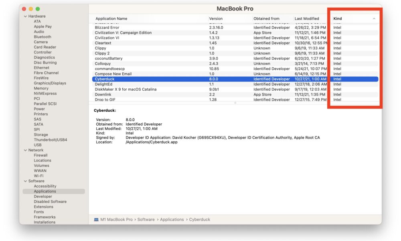
Task: Select Diagnostics in the sidebar
Action: coord(44,57)
